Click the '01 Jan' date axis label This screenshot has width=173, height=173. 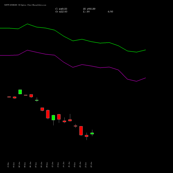(x=13, y=165)
